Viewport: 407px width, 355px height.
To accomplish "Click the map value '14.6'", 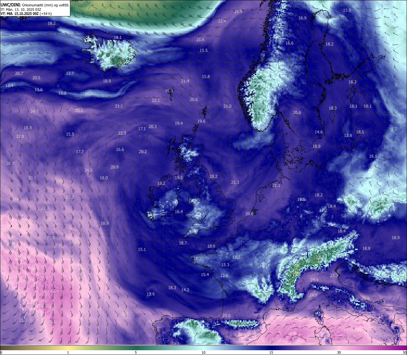I will coord(319,132).
